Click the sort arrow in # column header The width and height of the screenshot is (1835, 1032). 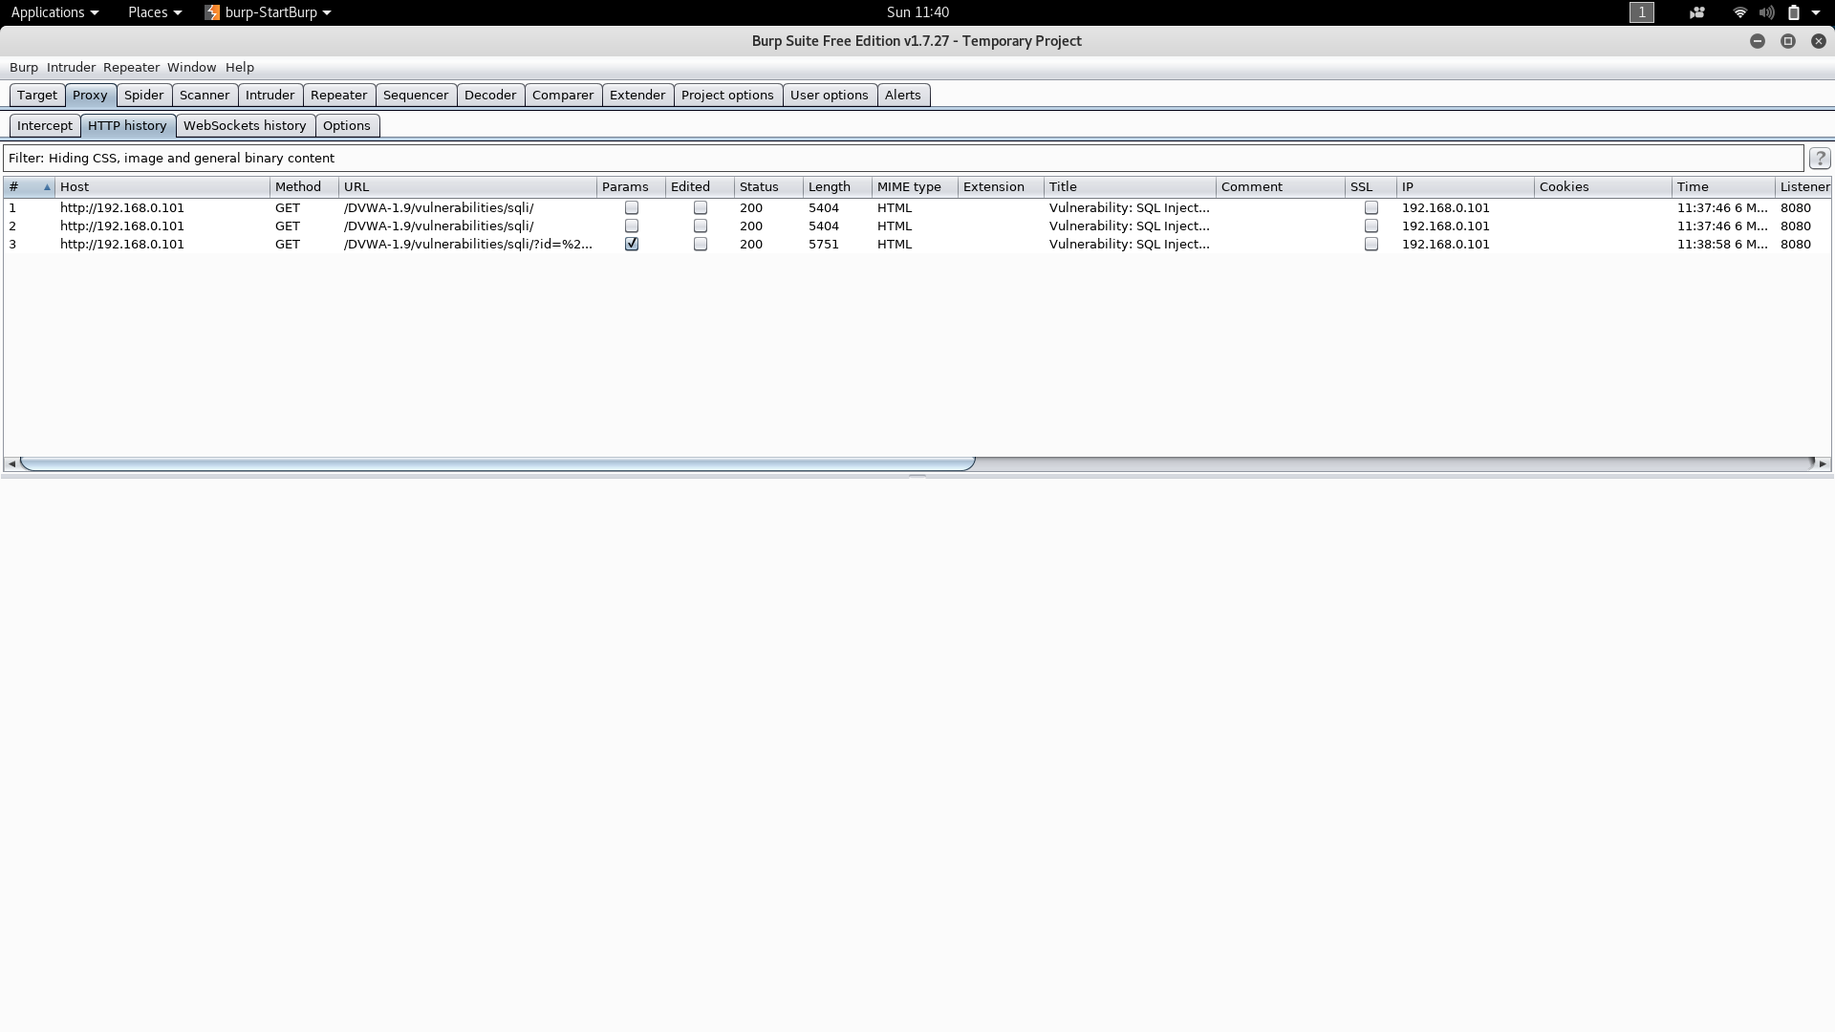pyautogui.click(x=47, y=187)
